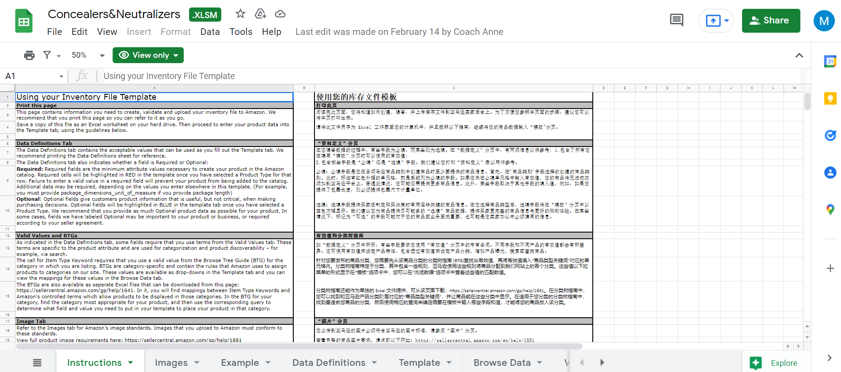Open the Google Sheets home icon
841x372 pixels.
(24, 21)
